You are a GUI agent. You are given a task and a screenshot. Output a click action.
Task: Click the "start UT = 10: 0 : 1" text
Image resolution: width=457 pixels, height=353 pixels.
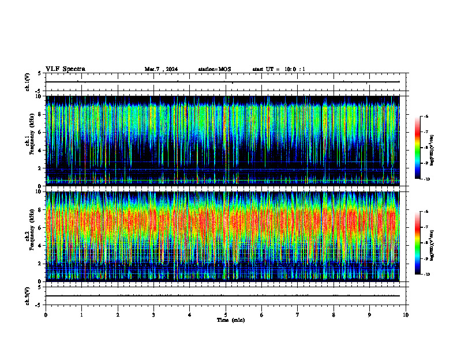[x=279, y=69]
